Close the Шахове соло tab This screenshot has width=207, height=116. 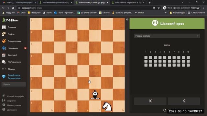click(x=107, y=3)
